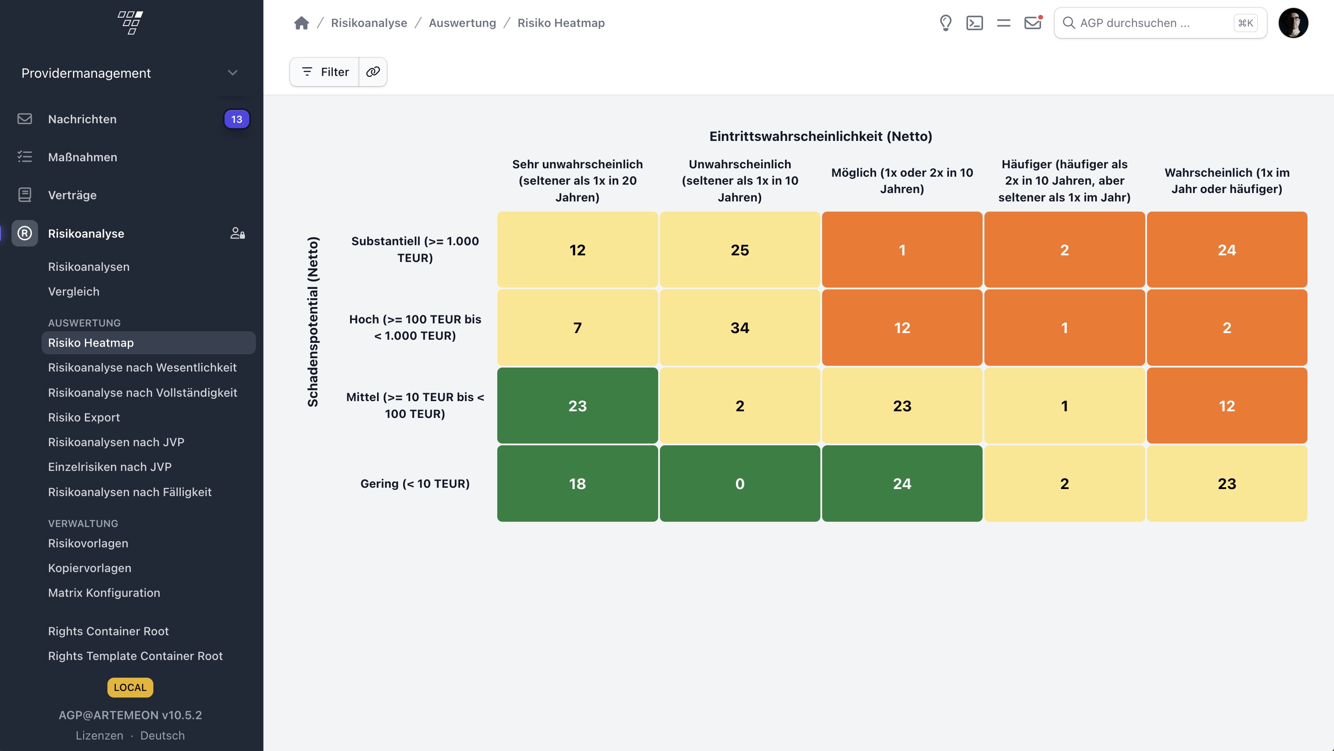Open the mail notifications icon

[1032, 23]
